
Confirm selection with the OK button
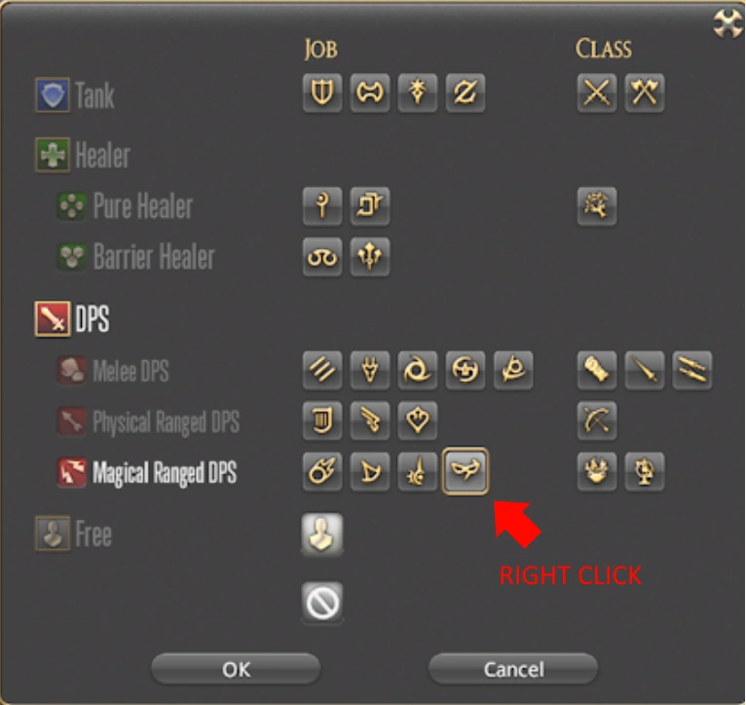point(236,669)
